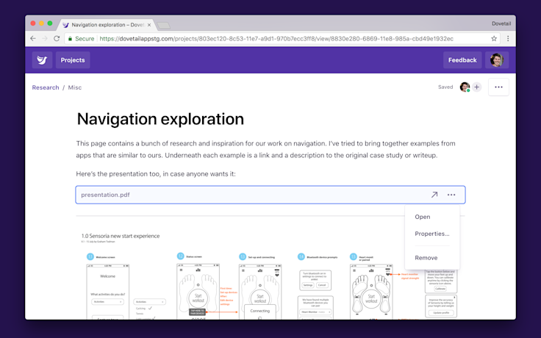Click the 'Here's the presentation too' text line
The height and width of the screenshot is (338, 541).
point(156,174)
